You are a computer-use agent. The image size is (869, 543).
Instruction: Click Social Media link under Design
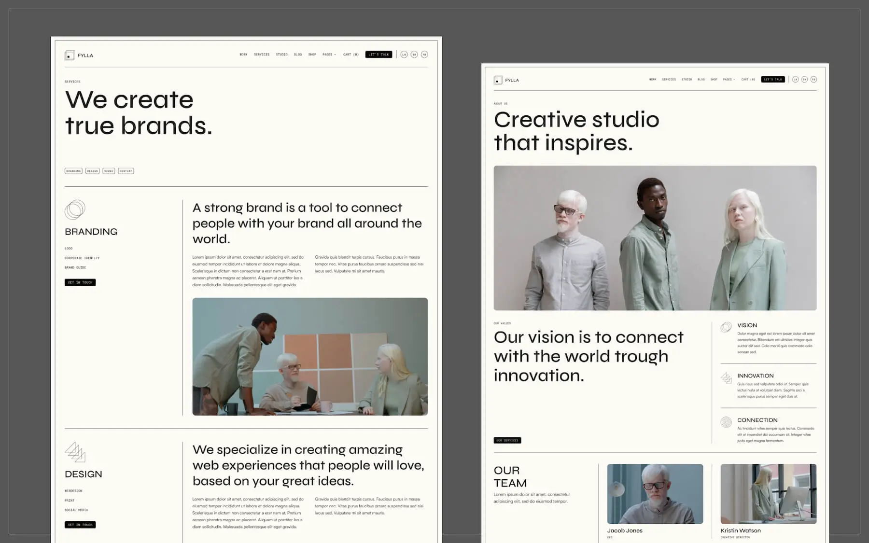coord(76,510)
